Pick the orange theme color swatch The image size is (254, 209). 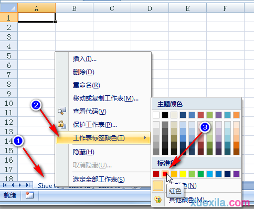click(236, 115)
